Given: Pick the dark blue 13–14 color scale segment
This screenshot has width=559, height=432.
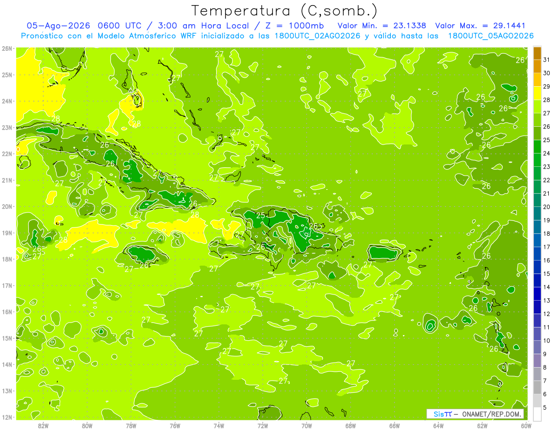Looking at the screenshot, I should 537,294.
